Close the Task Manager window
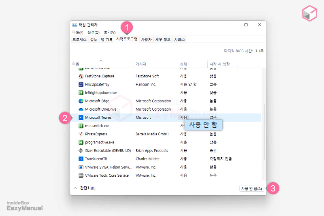The height and width of the screenshot is (216, 324). click(260, 25)
